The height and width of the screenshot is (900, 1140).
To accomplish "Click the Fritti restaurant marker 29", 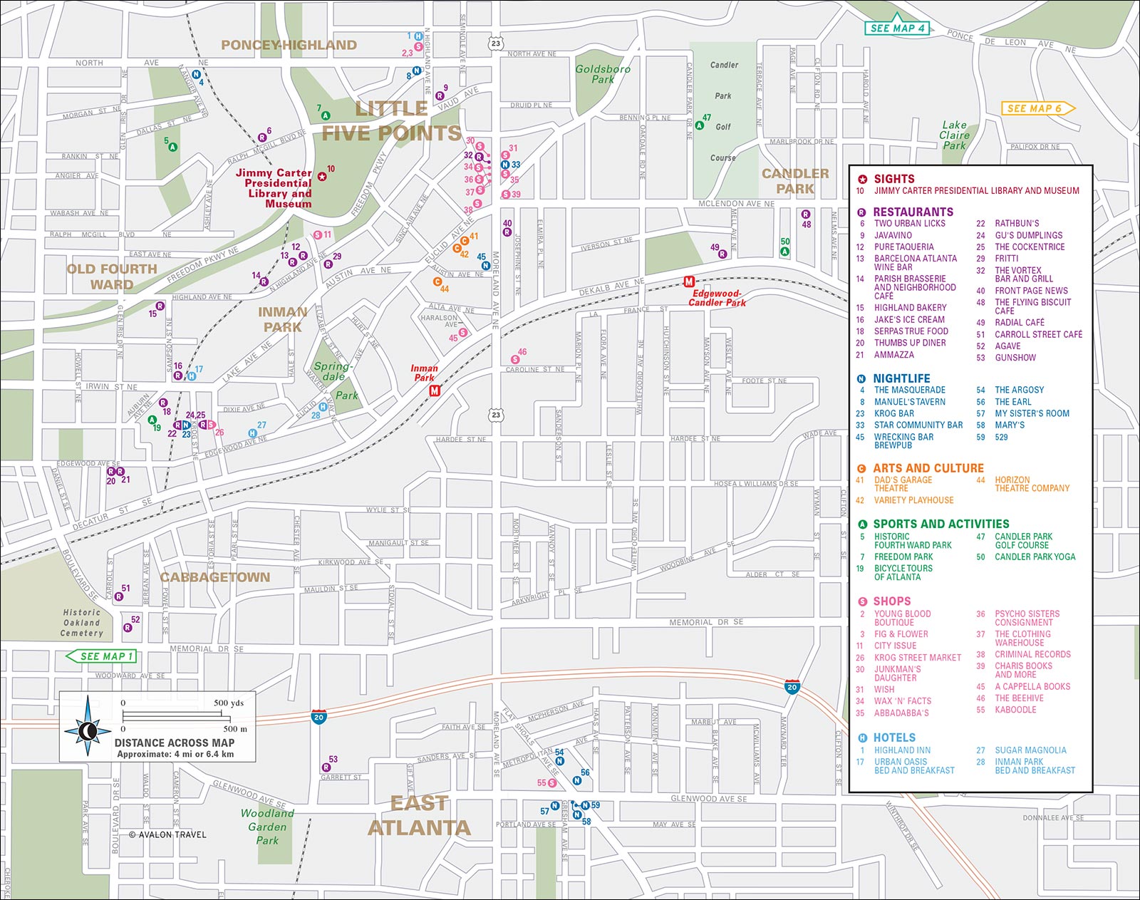I will (328, 264).
